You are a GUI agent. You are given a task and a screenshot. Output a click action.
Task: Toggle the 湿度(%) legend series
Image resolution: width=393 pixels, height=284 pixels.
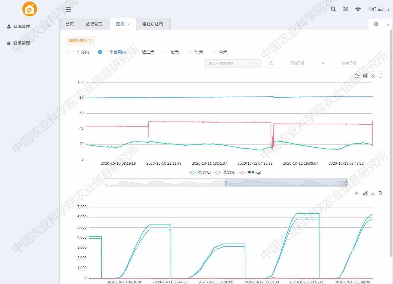[225, 172]
